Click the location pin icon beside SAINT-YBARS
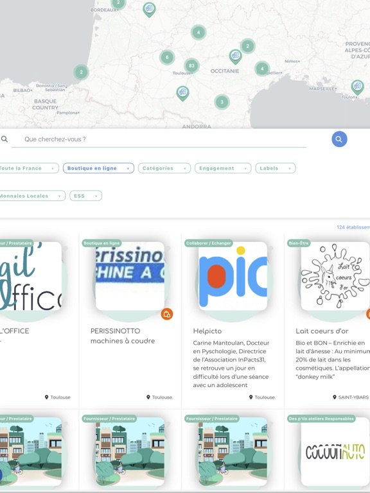Screen dimensions: 370x493 coord(335,397)
